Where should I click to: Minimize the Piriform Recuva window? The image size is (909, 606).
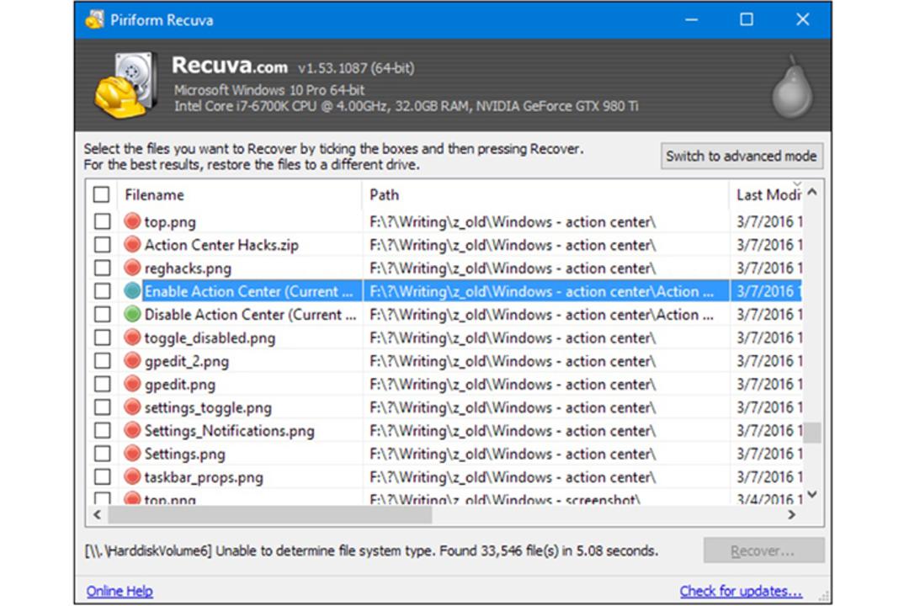pos(691,19)
